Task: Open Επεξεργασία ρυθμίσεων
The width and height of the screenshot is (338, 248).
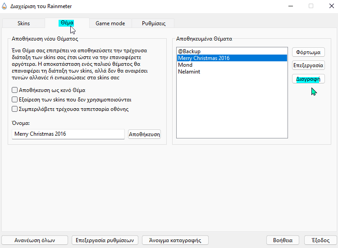Action: click(105, 240)
